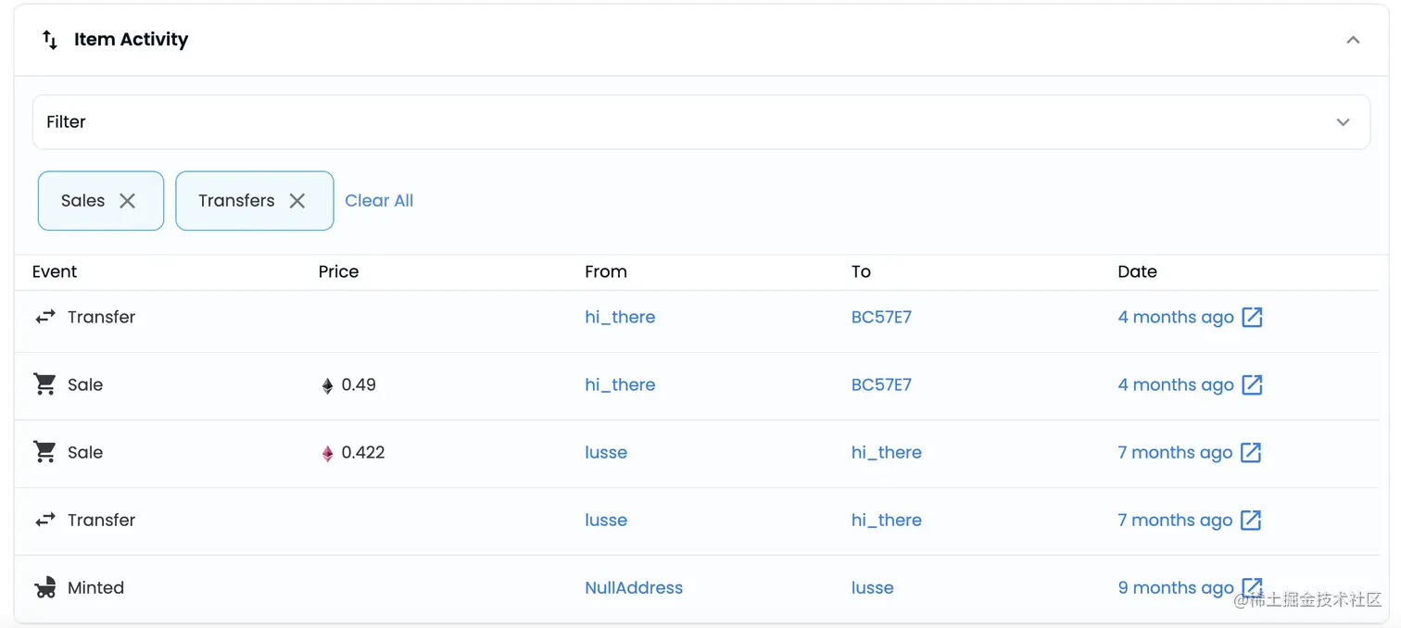Collapse the Item Activity panel chevron
Screen dimensions: 1401x628
tap(1353, 40)
